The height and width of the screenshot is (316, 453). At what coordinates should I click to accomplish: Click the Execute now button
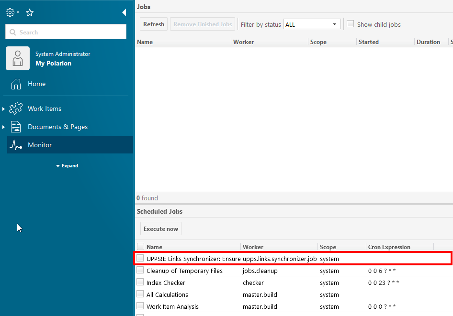click(160, 229)
